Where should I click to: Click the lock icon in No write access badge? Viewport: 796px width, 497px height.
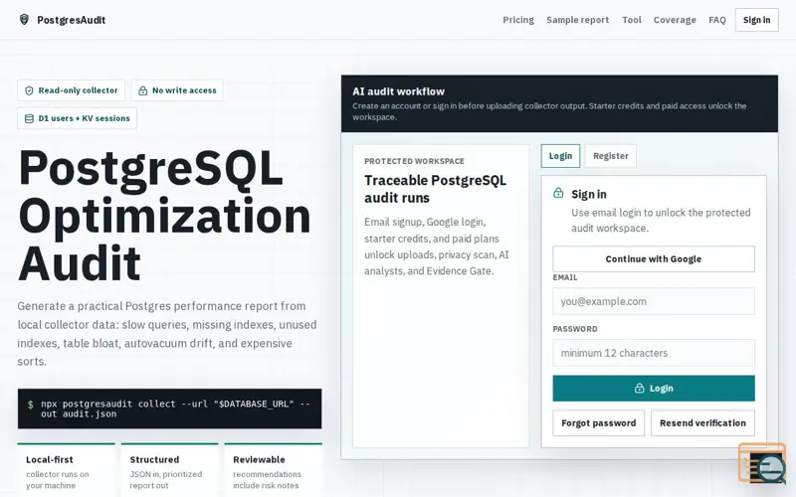coord(143,90)
